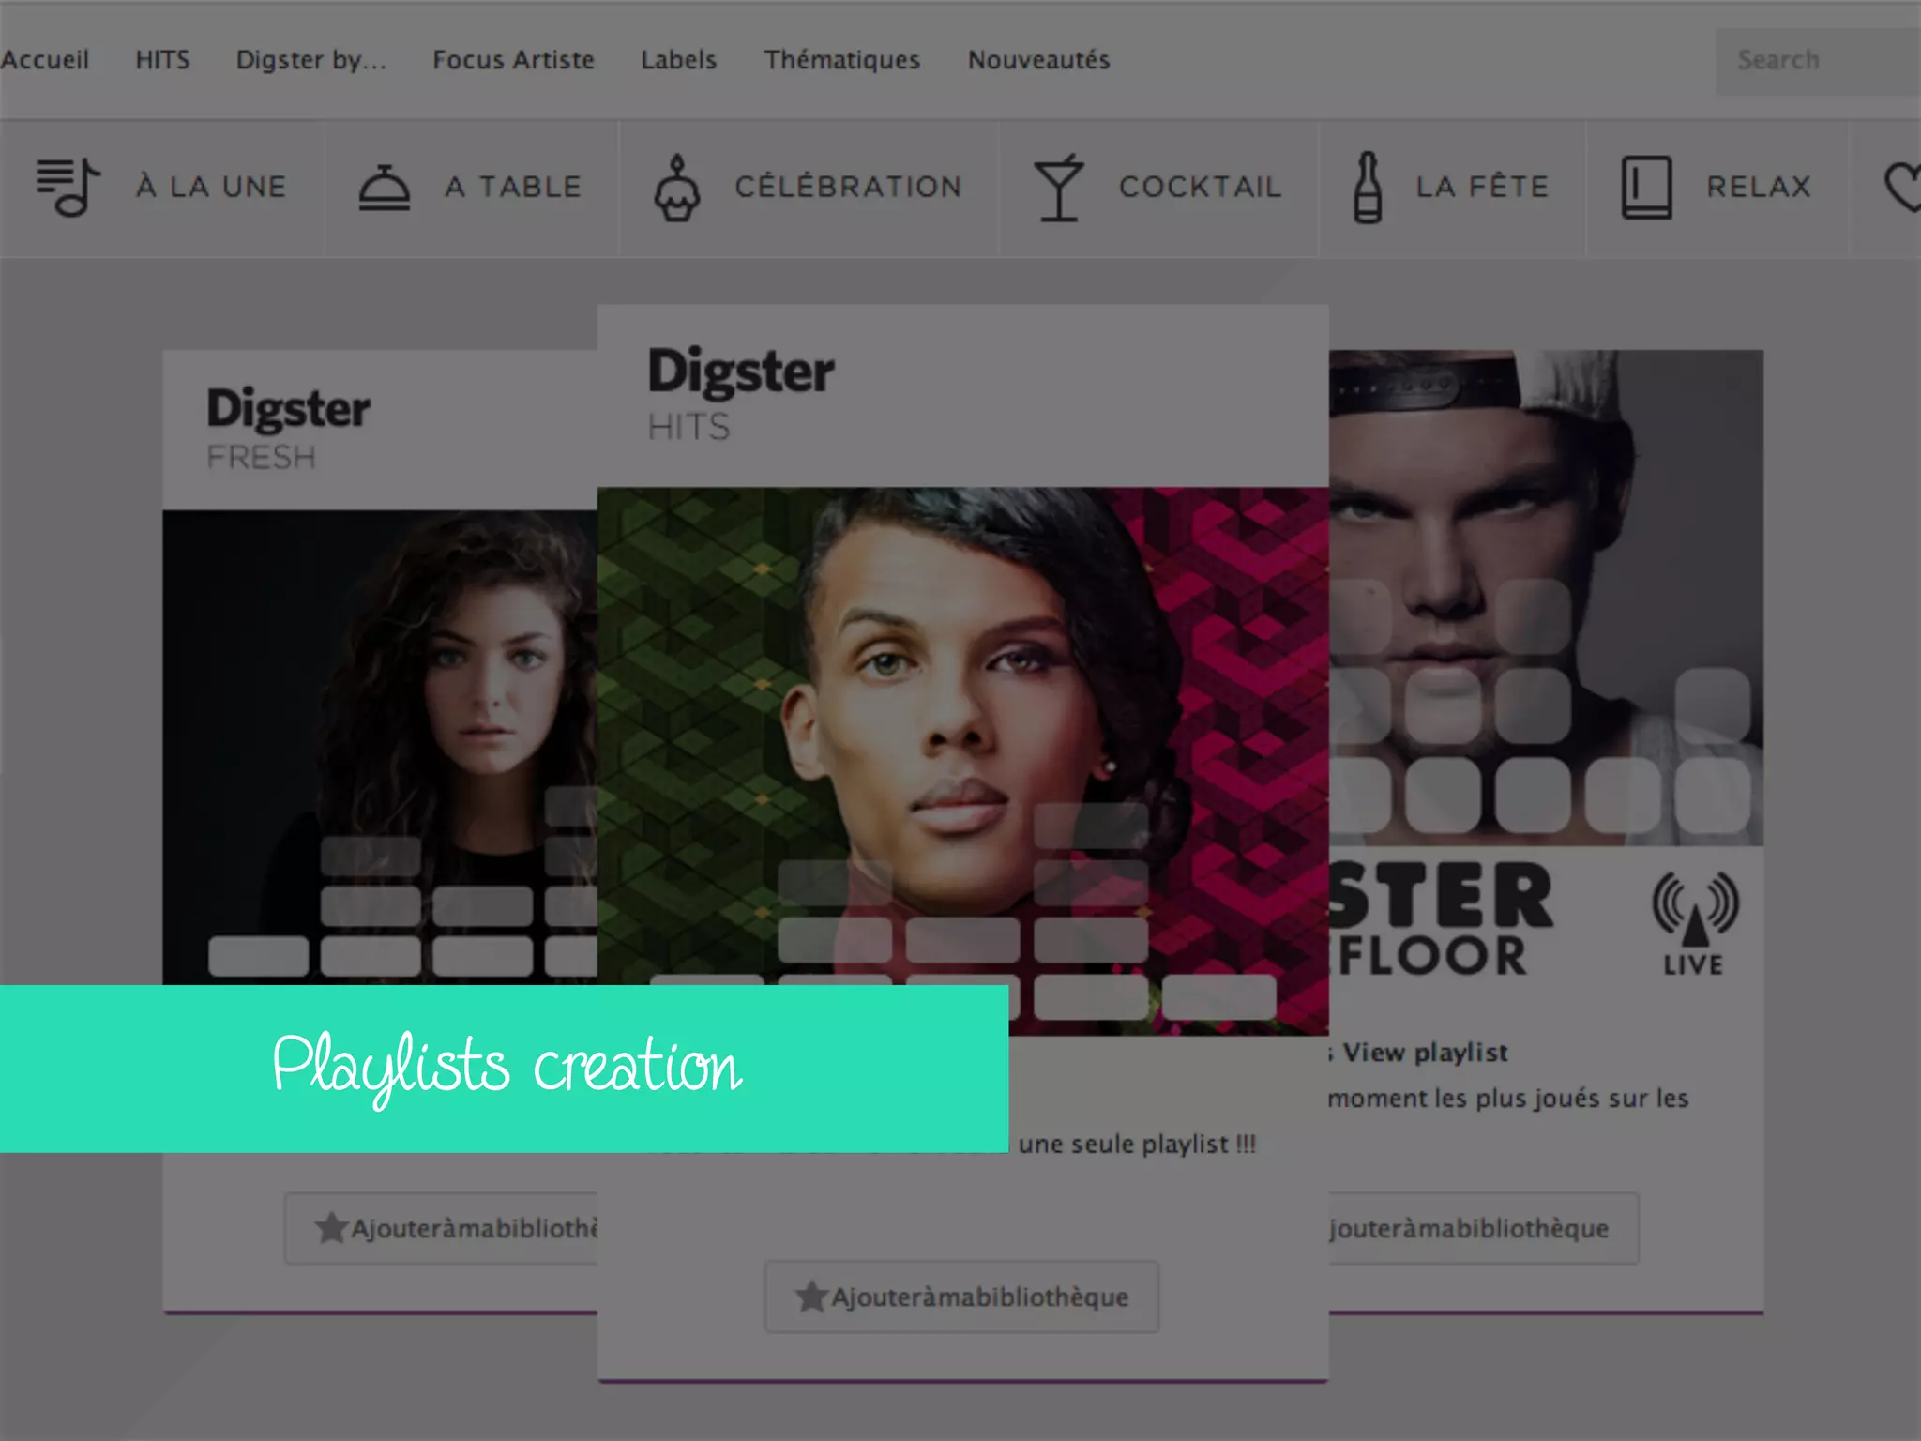Click the Digster FRESH card title
The width and height of the screenshot is (1921, 1441).
288,428
